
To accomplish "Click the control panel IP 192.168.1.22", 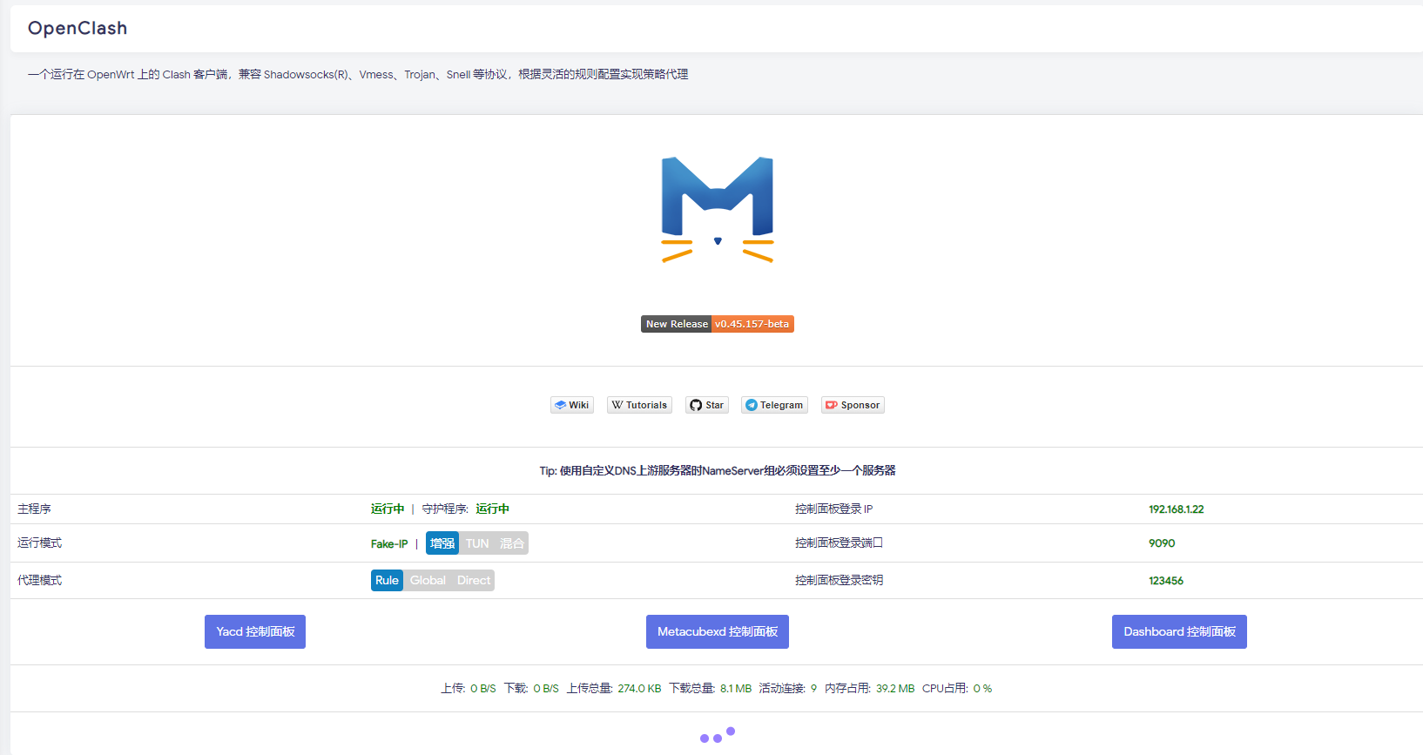I will pos(1176,509).
